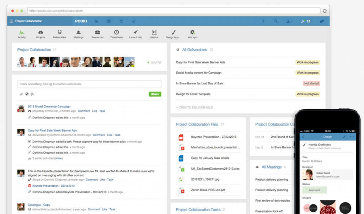
Task: Open Task link under the keynote presentation status
Action: 110,180
